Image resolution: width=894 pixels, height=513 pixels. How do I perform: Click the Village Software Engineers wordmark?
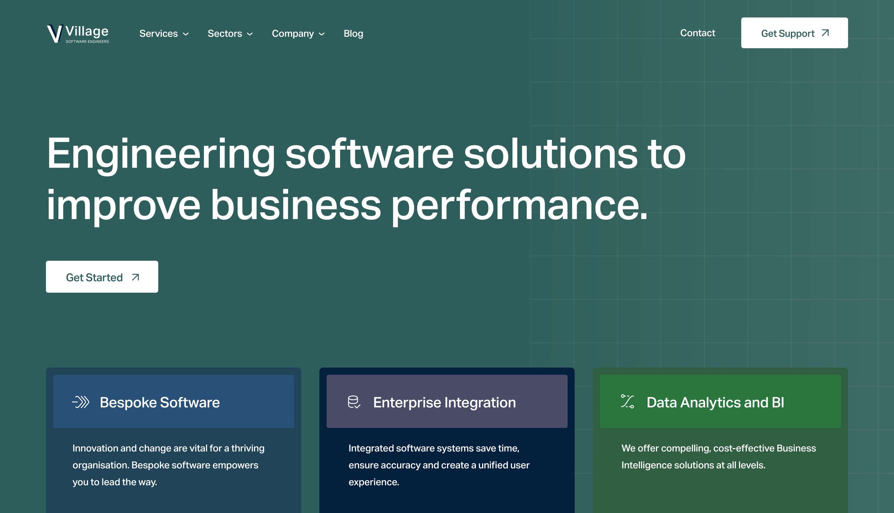click(87, 34)
